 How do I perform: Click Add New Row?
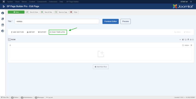(101, 67)
